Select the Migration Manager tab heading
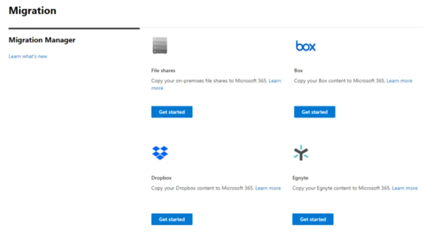 pyautogui.click(x=42, y=40)
